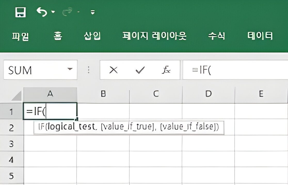288x185 pixels.
Task: Click cell B1
Action: 103,111
